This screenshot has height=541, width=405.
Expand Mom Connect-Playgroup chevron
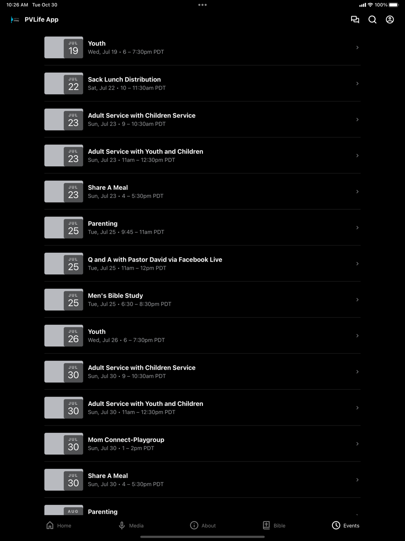(x=357, y=444)
